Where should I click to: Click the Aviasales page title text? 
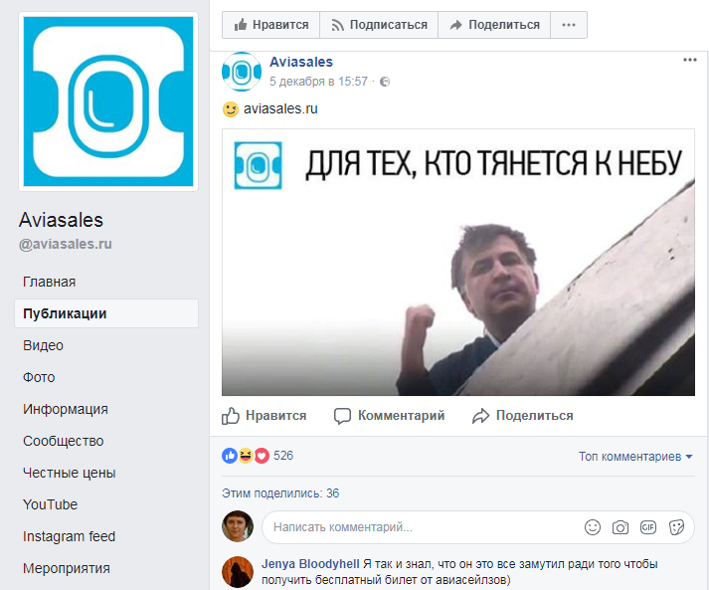[61, 220]
